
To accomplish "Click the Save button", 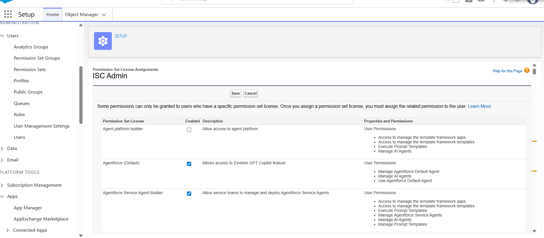I will pyautogui.click(x=235, y=93).
